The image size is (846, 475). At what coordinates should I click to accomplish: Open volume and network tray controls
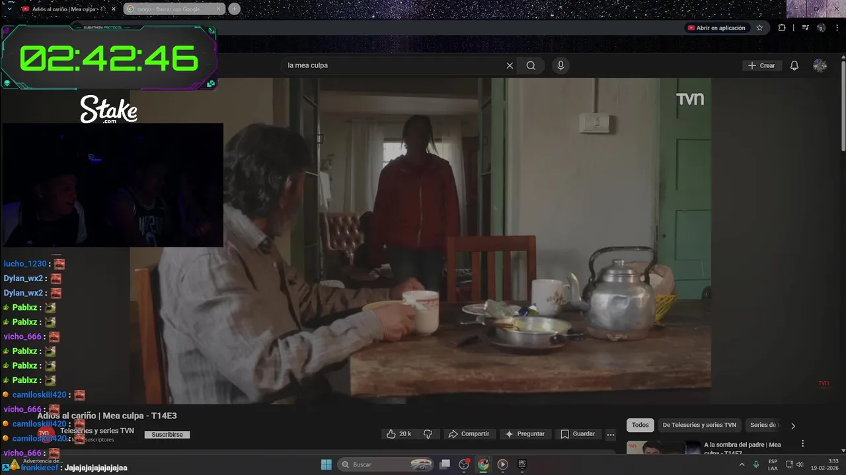[x=794, y=464]
